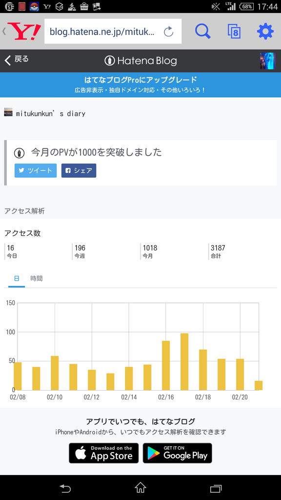Tap the はてなブログPro upgrade banner

(x=140, y=85)
